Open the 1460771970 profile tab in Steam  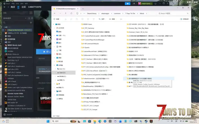pyautogui.click(x=35, y=7)
